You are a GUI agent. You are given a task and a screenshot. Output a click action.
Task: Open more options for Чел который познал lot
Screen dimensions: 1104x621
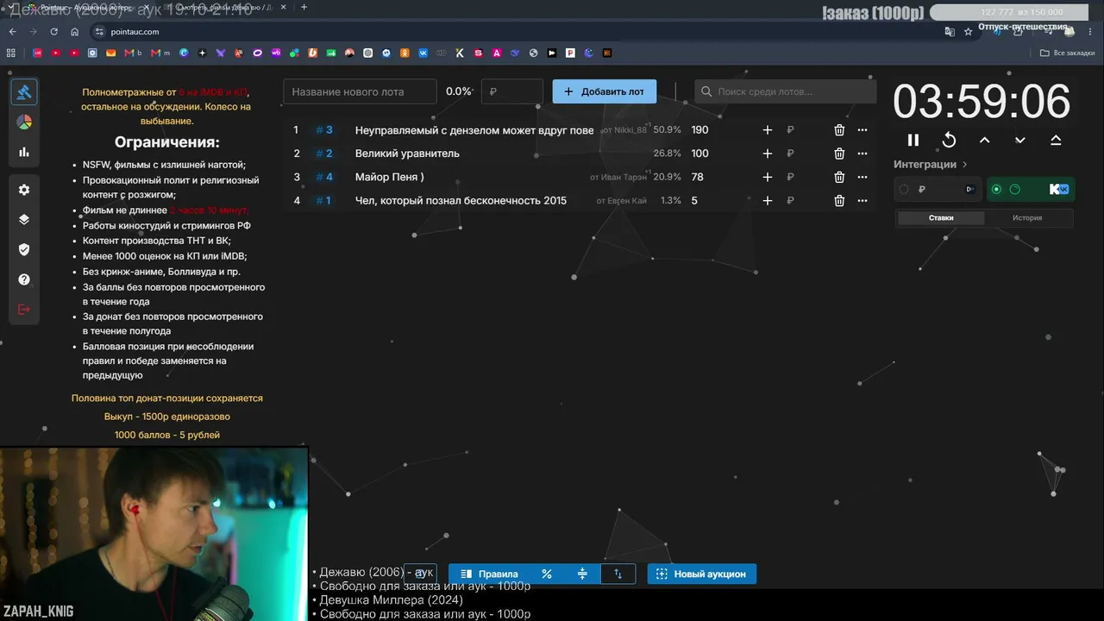[x=862, y=200]
